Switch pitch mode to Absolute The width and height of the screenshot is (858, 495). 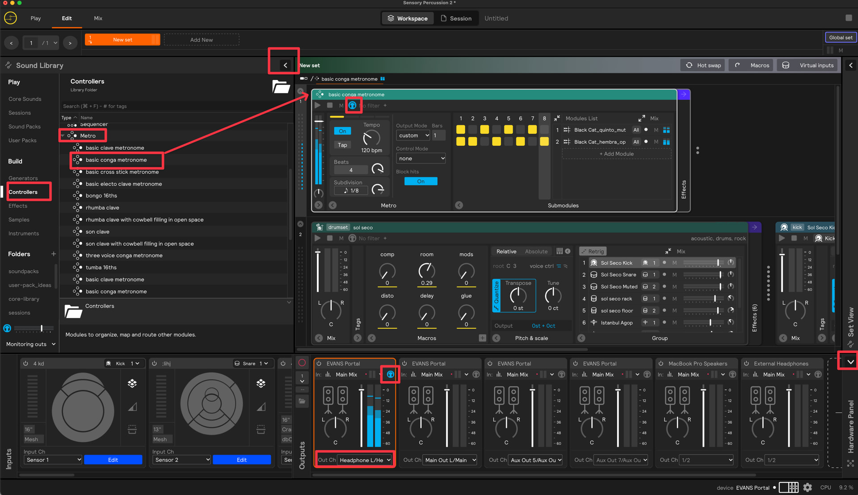point(536,251)
